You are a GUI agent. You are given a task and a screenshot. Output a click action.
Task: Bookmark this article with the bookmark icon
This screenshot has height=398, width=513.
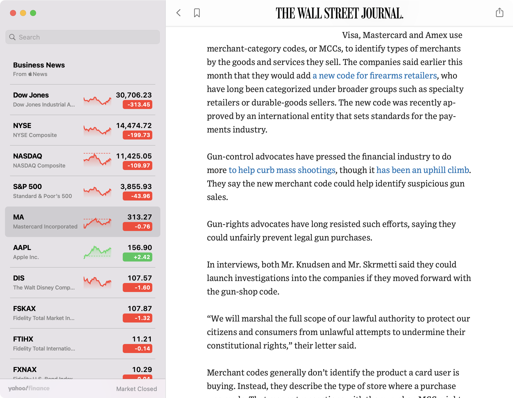197,13
